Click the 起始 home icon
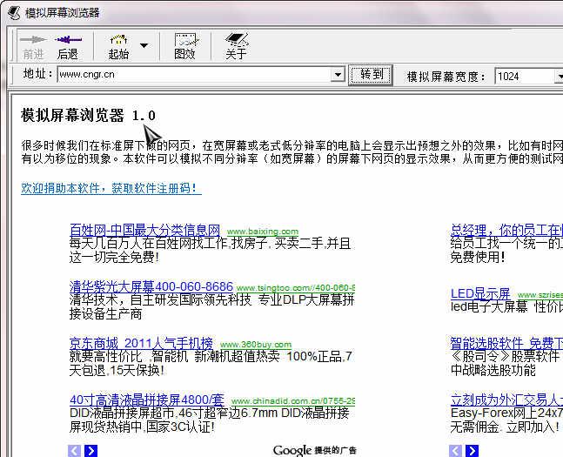Screen dimensions: 563x457 [x=118, y=40]
